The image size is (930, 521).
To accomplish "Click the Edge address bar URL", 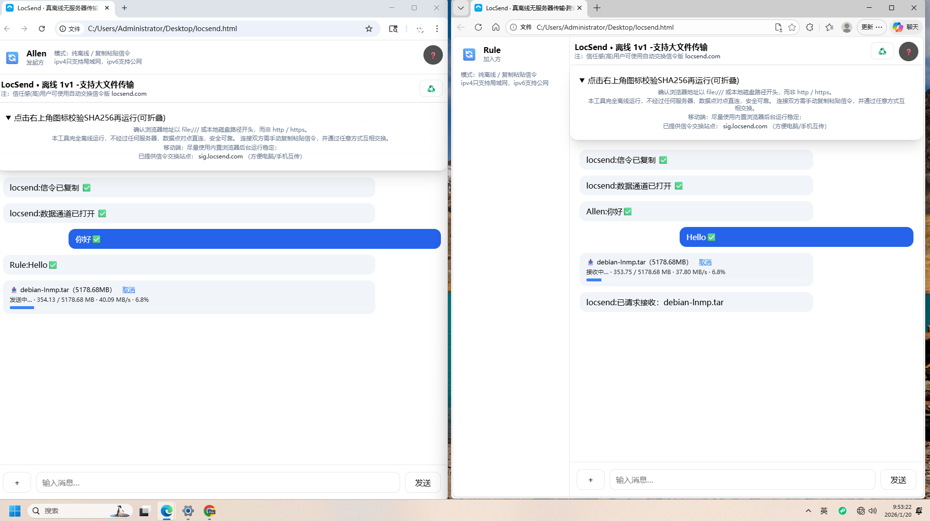I will click(605, 27).
